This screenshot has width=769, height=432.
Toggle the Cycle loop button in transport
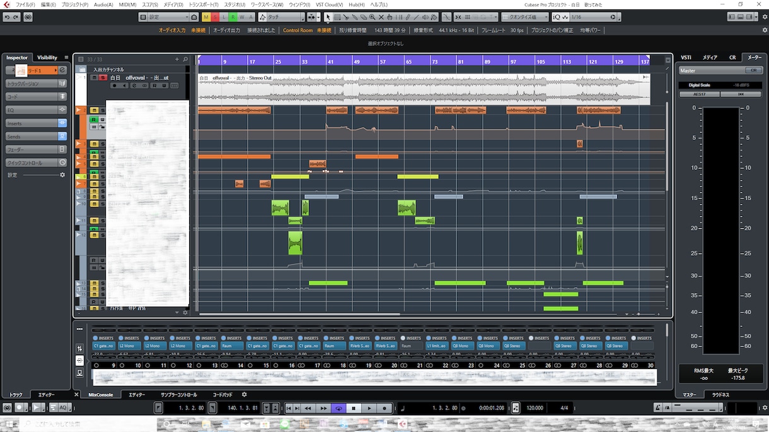click(x=338, y=408)
